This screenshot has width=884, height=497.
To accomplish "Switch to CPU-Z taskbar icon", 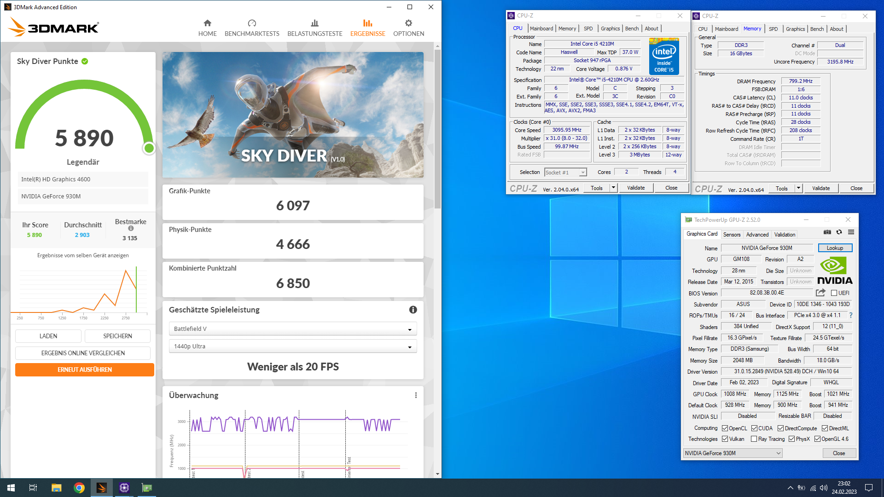I will coord(124,488).
